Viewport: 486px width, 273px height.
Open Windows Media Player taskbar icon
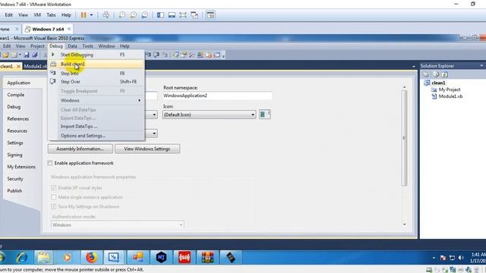pyautogui.click(x=67, y=257)
